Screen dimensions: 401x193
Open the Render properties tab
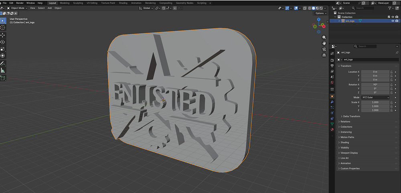tap(332, 60)
